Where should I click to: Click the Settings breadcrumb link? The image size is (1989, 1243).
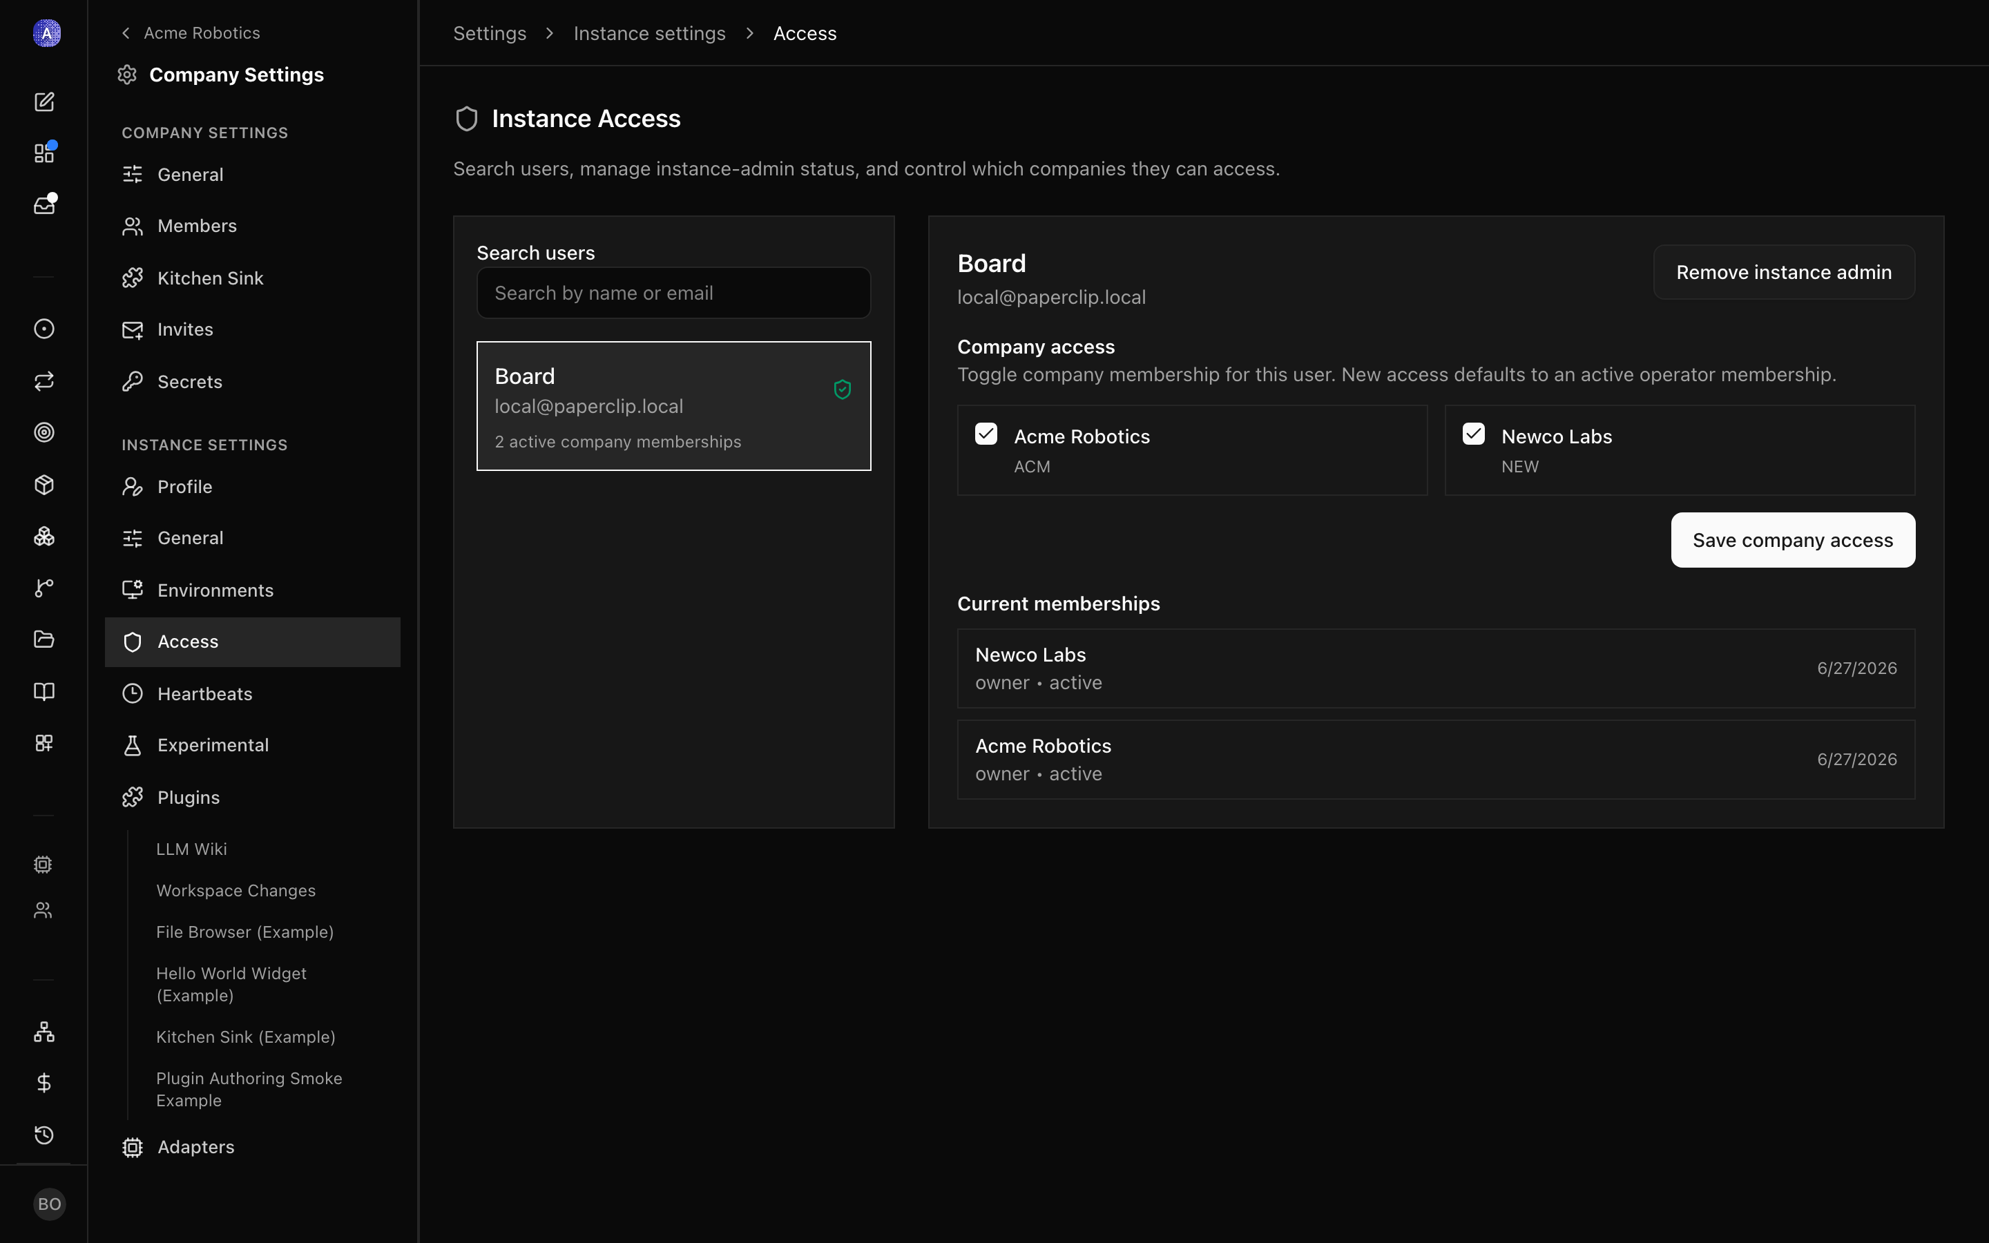coord(490,34)
